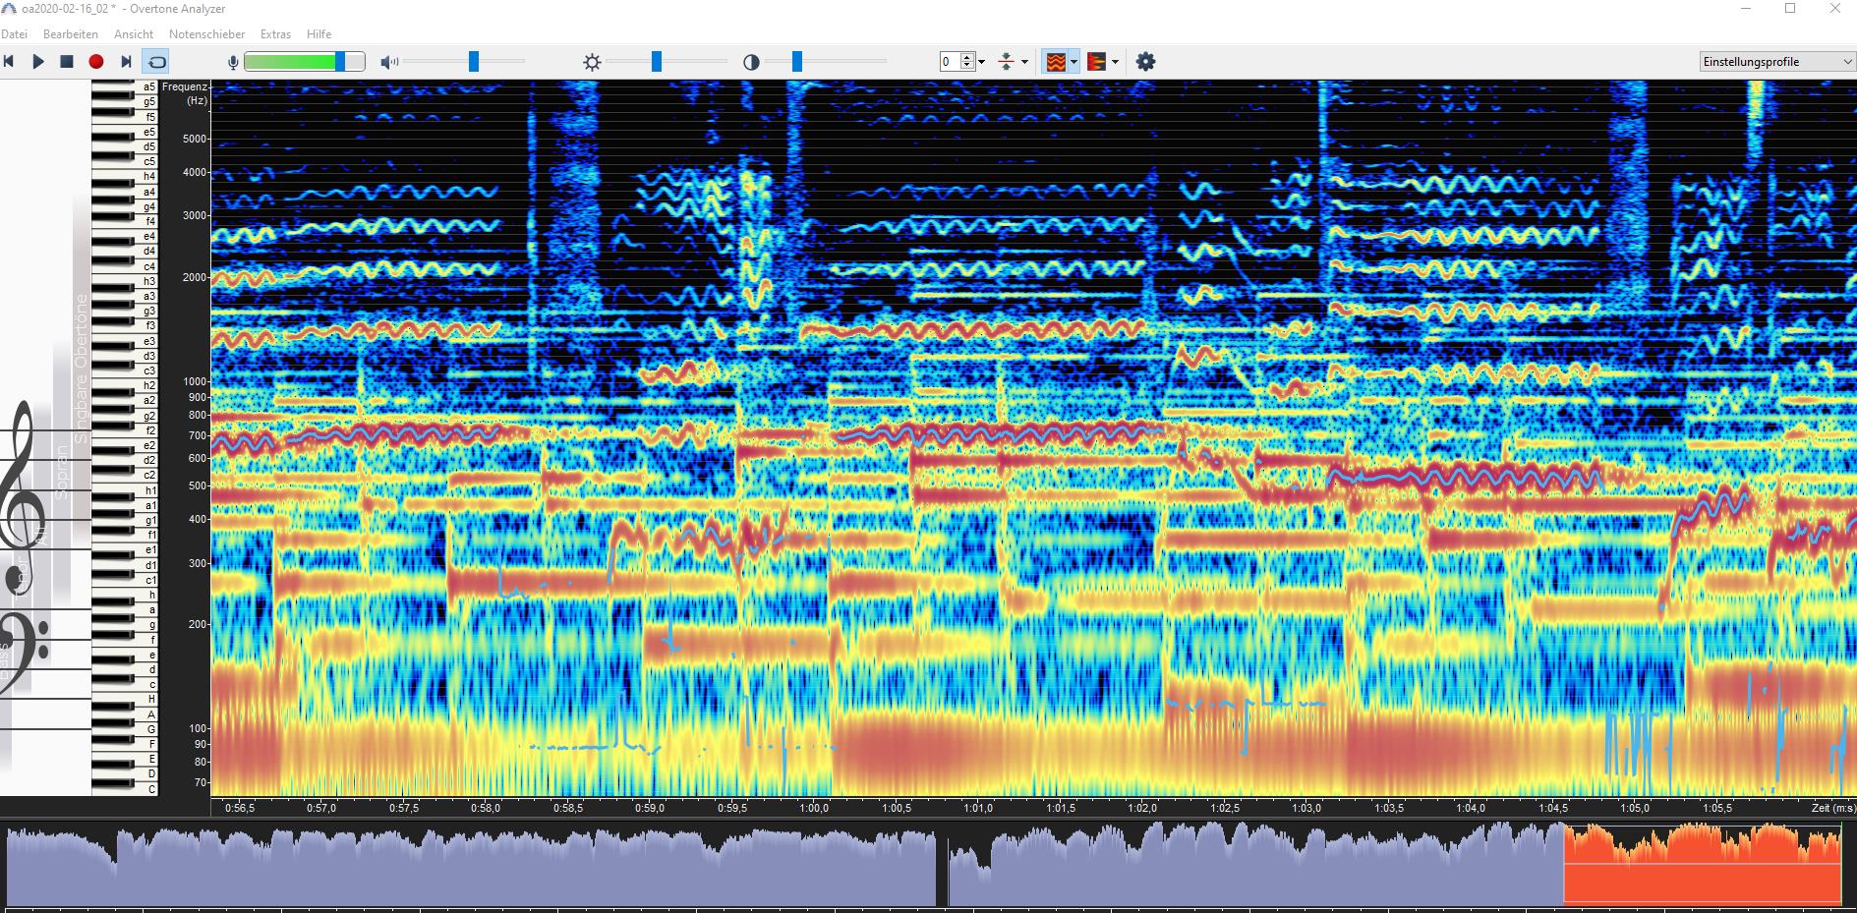Open the Notenschieber menu
This screenshot has height=913, width=1857.
pos(206,34)
